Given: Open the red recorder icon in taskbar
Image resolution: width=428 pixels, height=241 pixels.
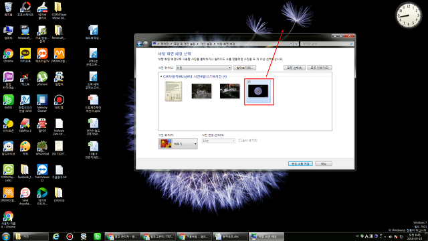Looking at the screenshot, I should [70, 236].
